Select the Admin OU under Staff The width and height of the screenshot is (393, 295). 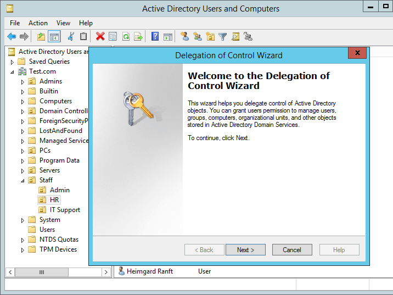(60, 190)
